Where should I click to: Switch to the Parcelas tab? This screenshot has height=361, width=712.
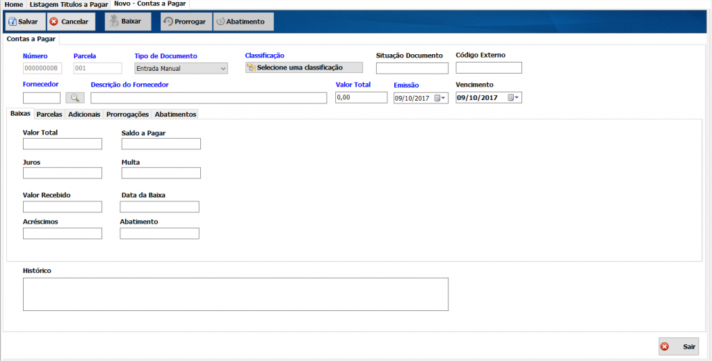coord(49,114)
